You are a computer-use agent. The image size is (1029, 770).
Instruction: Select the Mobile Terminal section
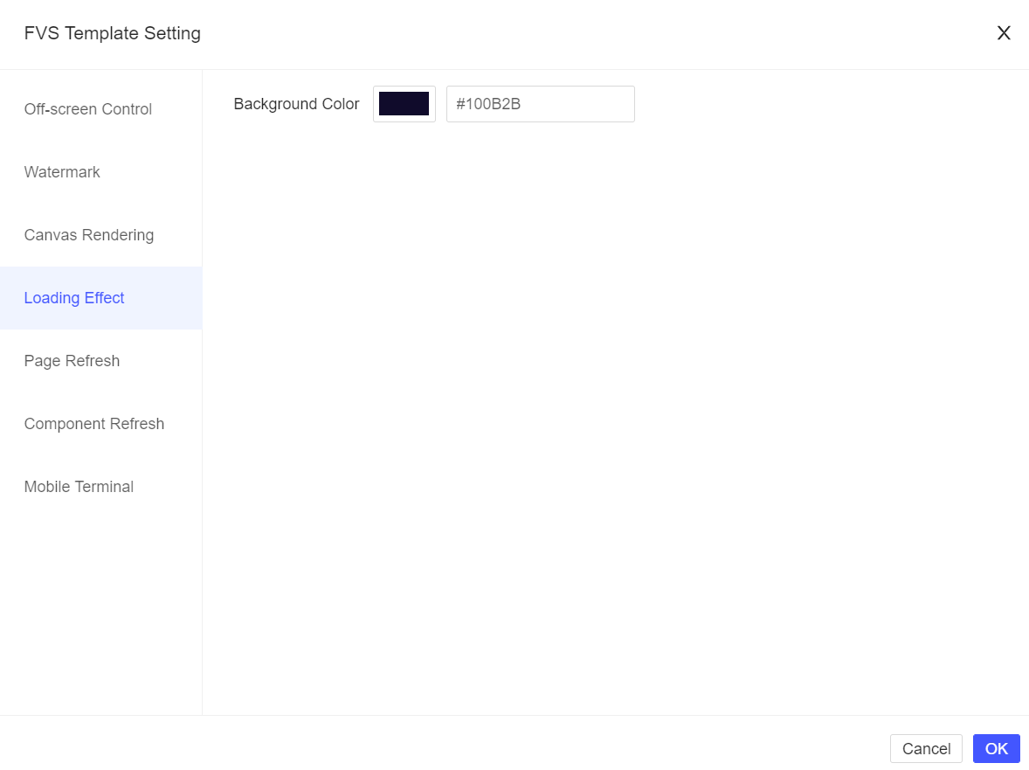tap(79, 486)
